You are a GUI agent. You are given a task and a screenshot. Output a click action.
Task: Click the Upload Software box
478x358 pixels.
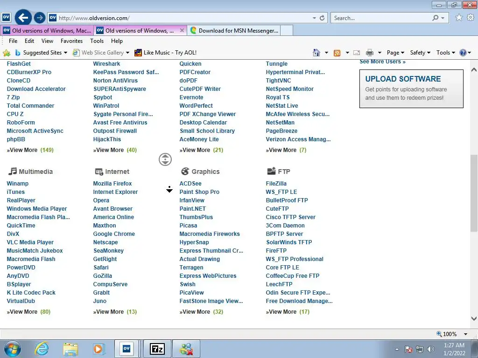click(x=411, y=89)
